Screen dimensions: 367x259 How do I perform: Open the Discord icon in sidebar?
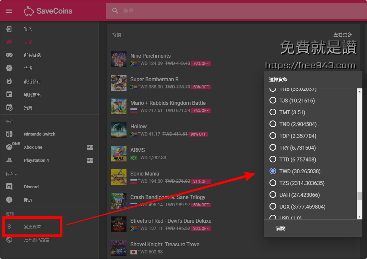click(9, 187)
